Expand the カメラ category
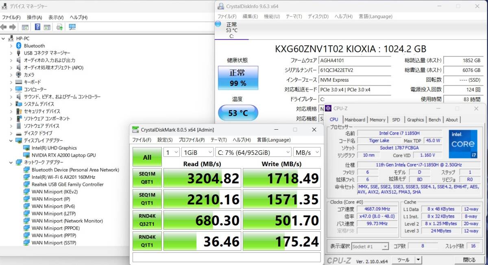Screen dimensions: 488x265 (11, 75)
